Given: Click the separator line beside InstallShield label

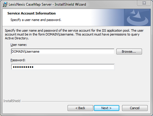Looking at the screenshot, I should point(85,101).
